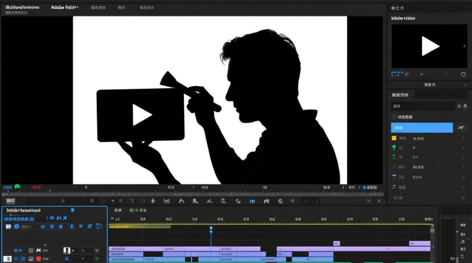
Task: Tick the checkbox above the blue highlighted row
Action: tap(394, 117)
